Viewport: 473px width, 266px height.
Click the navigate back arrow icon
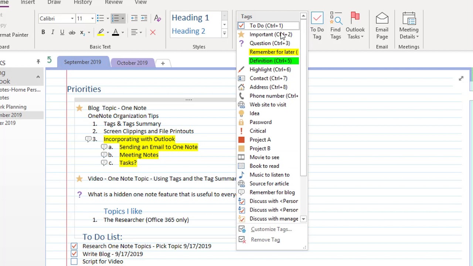(x=49, y=60)
